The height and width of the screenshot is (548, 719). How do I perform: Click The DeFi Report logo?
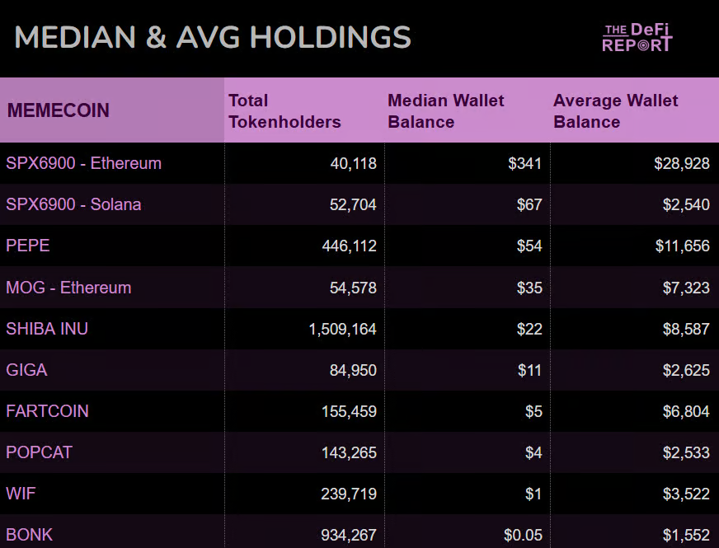[637, 38]
